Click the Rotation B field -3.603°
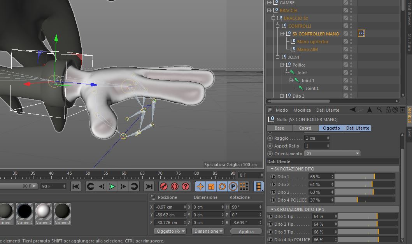This screenshot has width=412, height=244. click(247, 223)
